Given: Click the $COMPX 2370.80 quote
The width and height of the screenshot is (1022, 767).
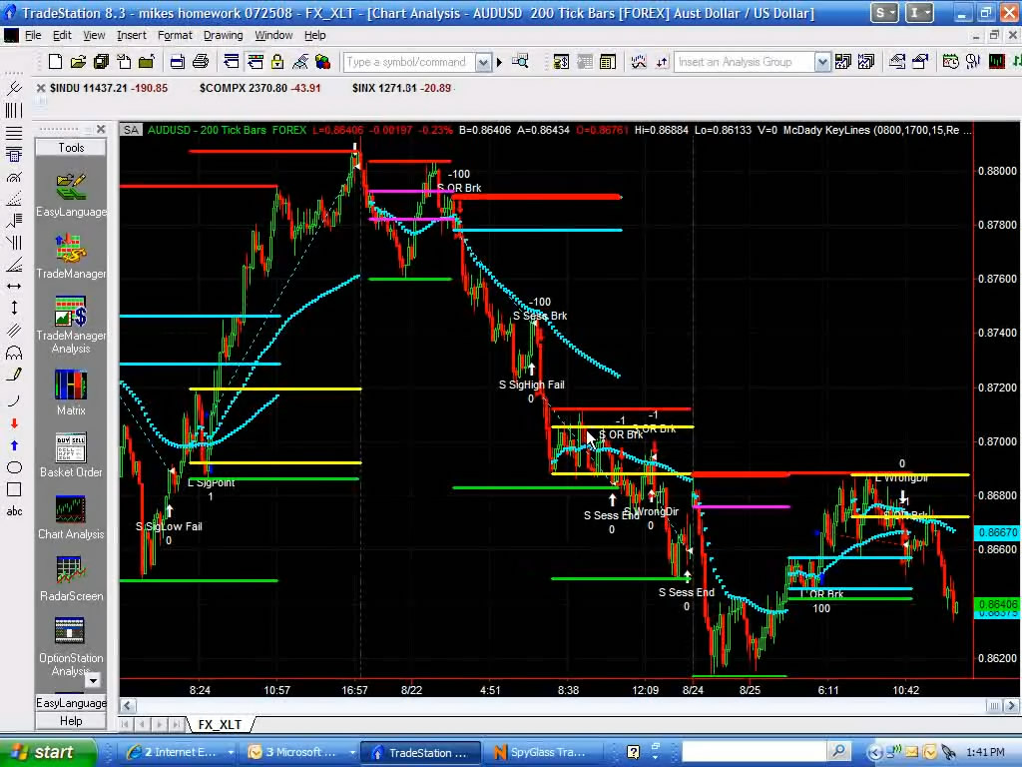Looking at the screenshot, I should pos(260,88).
